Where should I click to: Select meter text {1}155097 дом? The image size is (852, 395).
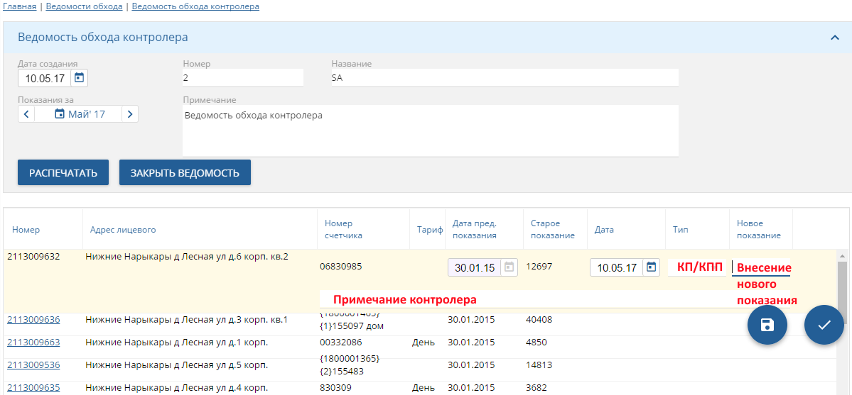point(352,326)
